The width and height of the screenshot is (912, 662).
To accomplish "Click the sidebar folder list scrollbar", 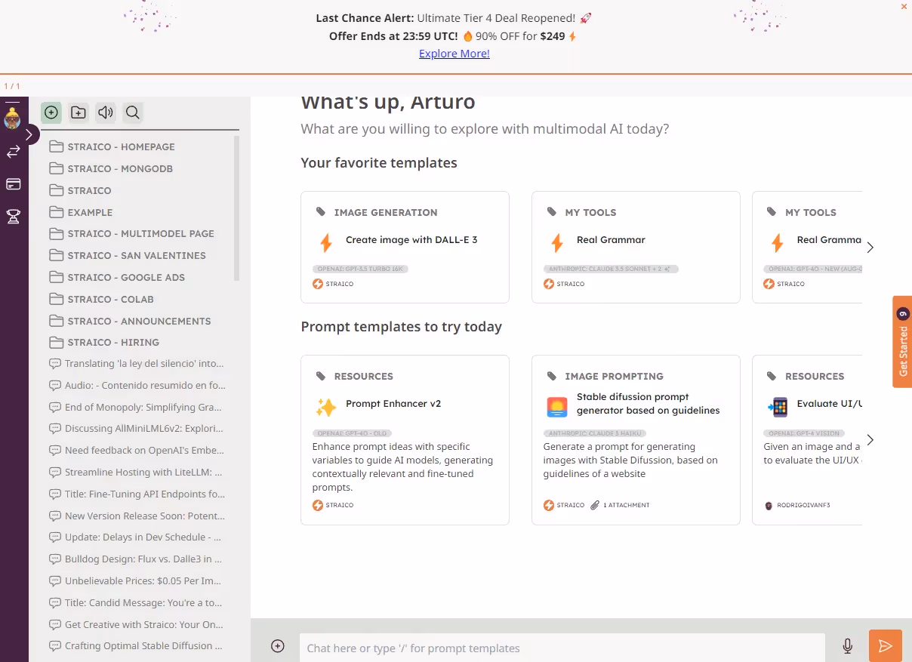I will click(x=237, y=208).
